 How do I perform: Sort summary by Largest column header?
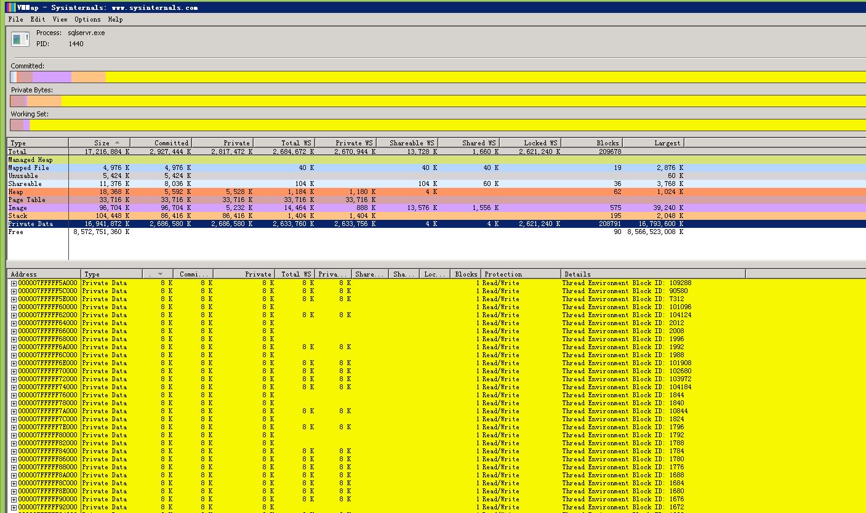(653, 143)
